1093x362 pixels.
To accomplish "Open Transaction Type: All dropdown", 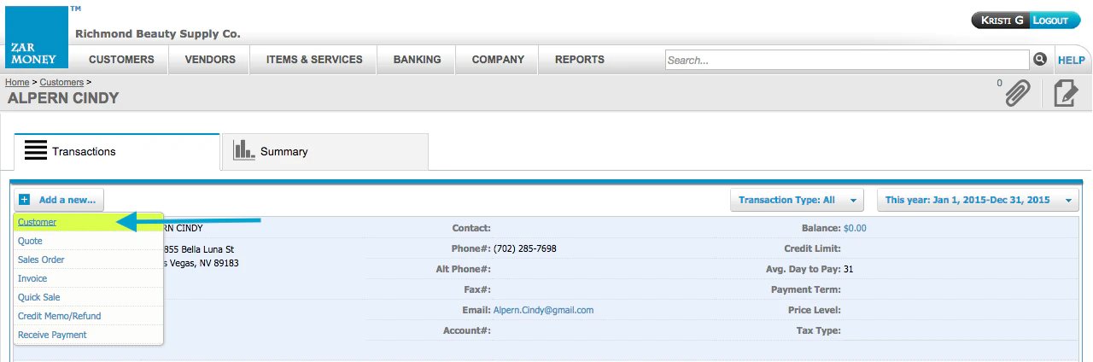I will tap(798, 200).
